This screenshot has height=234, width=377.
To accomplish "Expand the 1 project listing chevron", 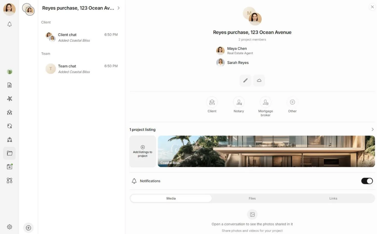I will click(373, 130).
